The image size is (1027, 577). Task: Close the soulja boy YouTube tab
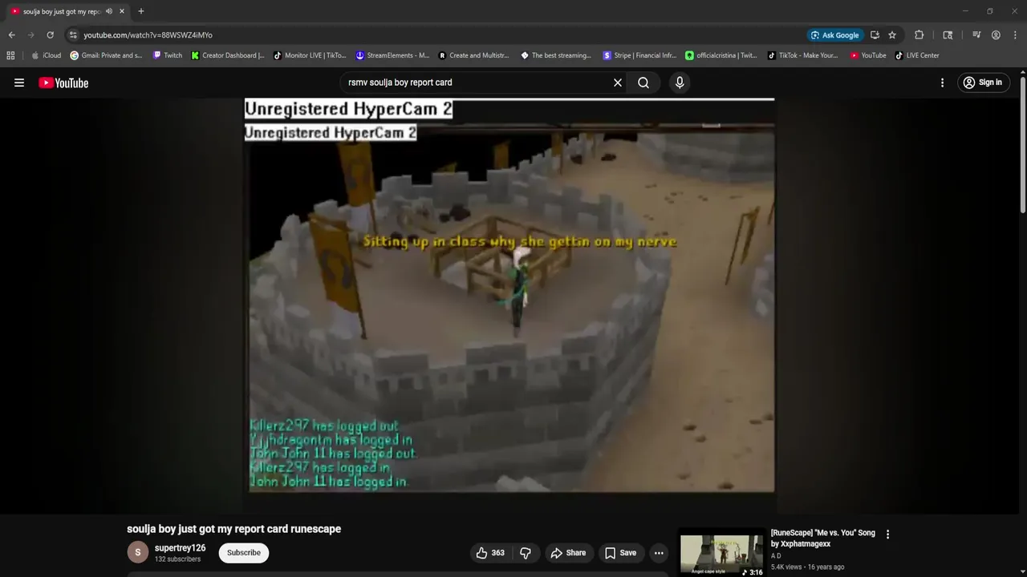[122, 11]
